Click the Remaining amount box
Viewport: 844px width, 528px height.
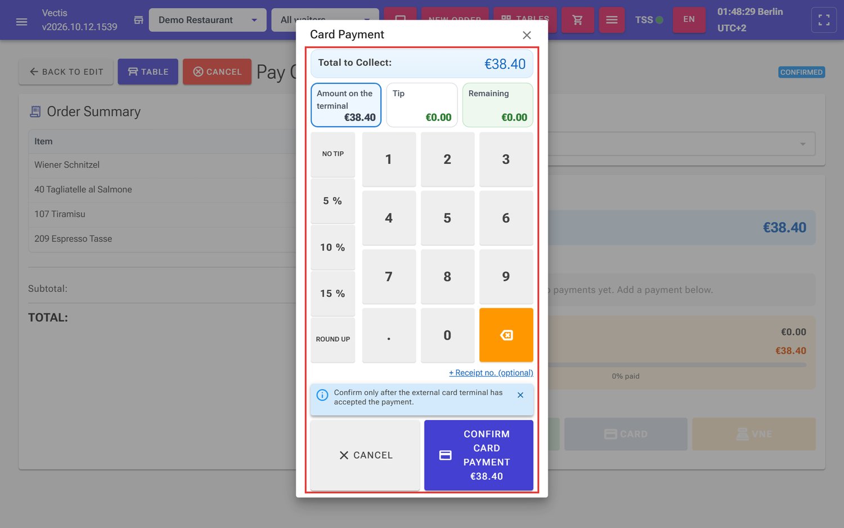point(498,105)
